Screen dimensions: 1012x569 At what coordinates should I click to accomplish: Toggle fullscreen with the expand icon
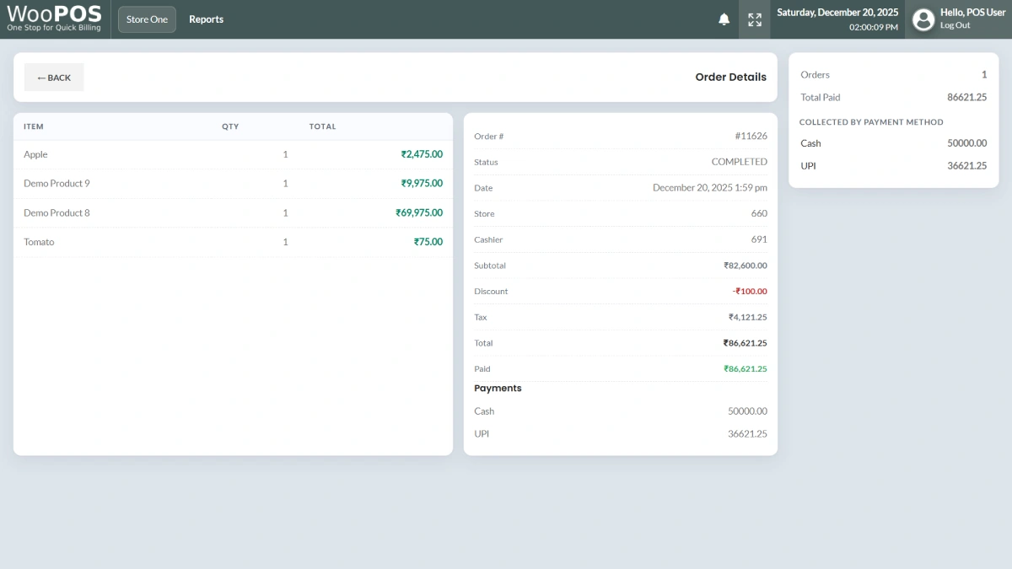[755, 19]
